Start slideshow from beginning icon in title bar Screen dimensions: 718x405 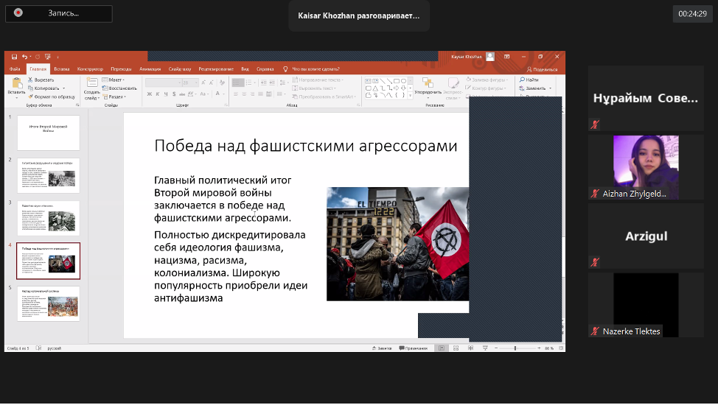point(48,57)
